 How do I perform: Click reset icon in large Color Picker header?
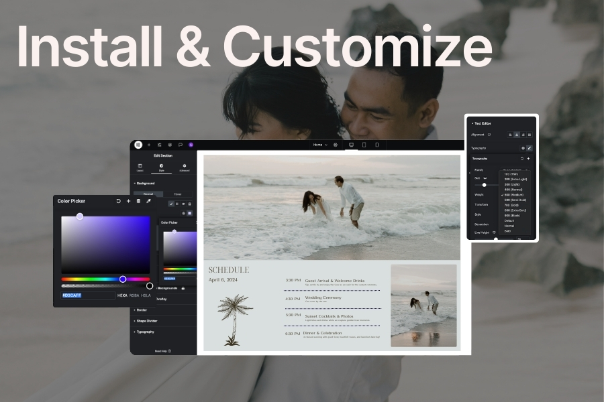pyautogui.click(x=119, y=201)
